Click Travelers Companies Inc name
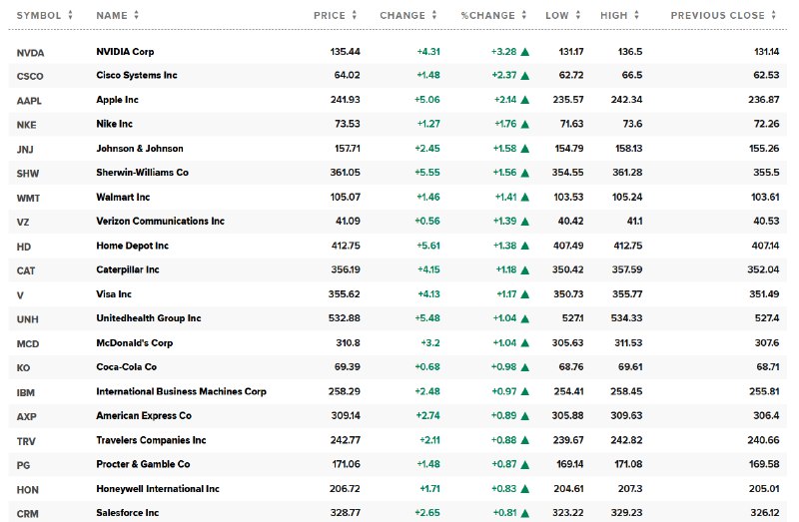The width and height of the screenshot is (799, 522). coord(151,440)
